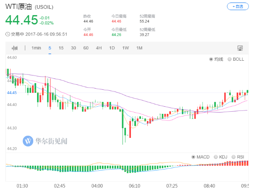Click the clock icon beside trading status
Screen dimensions: 253x191
pos(8,34)
